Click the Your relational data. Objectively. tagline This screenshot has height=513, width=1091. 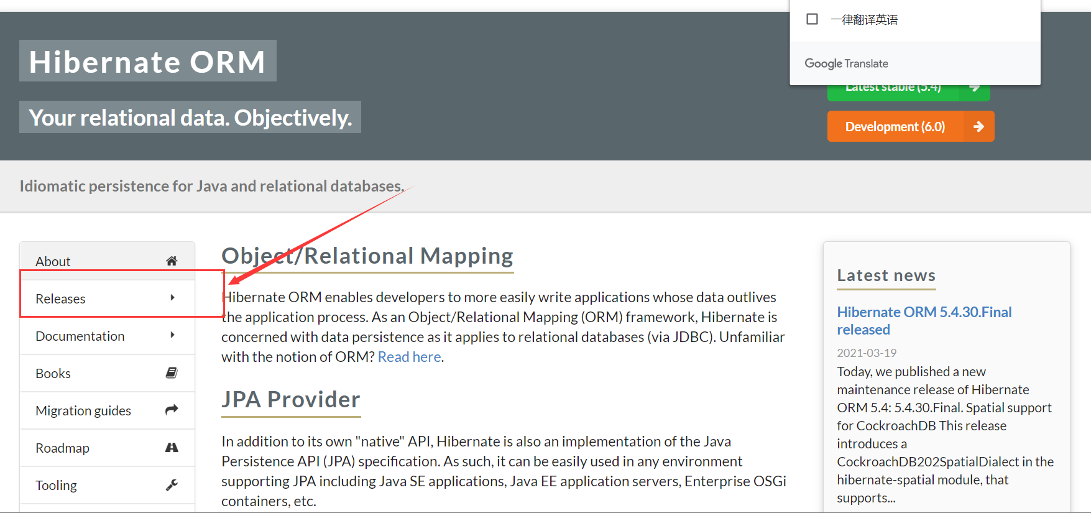point(190,117)
